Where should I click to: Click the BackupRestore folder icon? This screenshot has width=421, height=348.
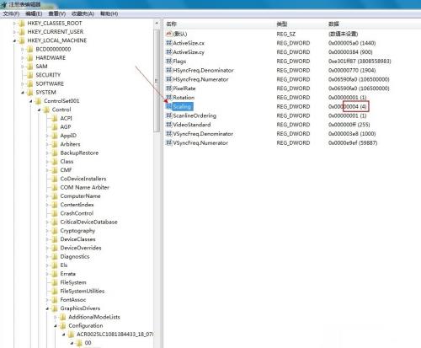point(55,153)
